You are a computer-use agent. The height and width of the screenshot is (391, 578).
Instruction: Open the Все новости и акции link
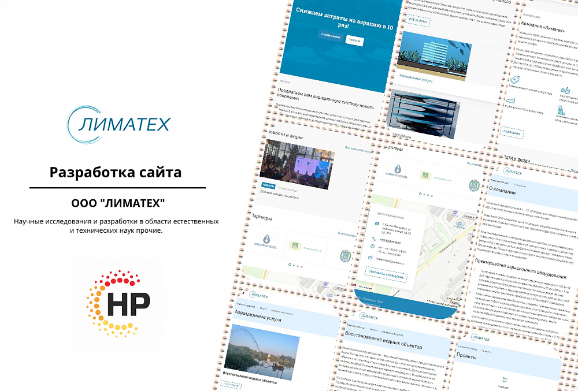coord(358,150)
